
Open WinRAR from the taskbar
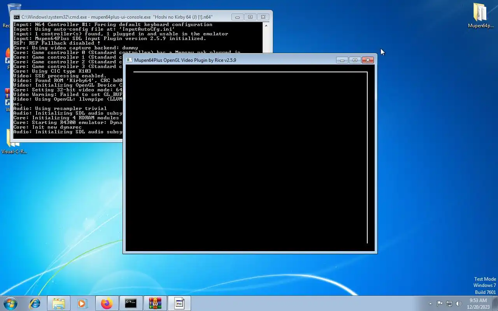tap(155, 303)
